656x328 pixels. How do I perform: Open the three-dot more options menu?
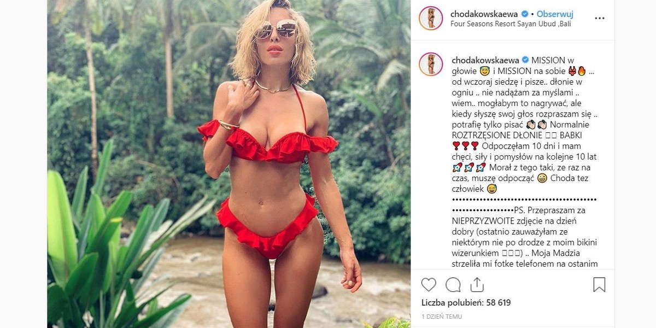[600, 18]
